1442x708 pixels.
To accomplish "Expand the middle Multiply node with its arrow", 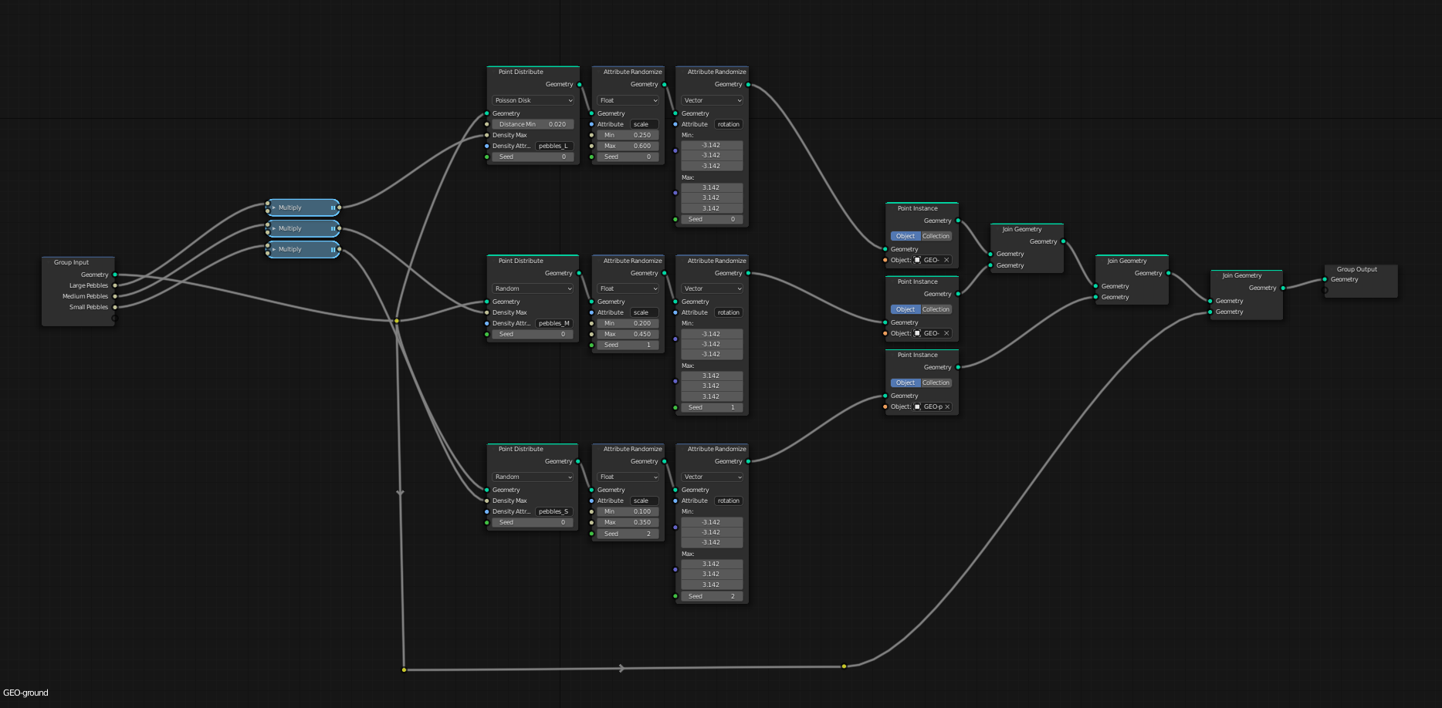I will (x=273, y=228).
